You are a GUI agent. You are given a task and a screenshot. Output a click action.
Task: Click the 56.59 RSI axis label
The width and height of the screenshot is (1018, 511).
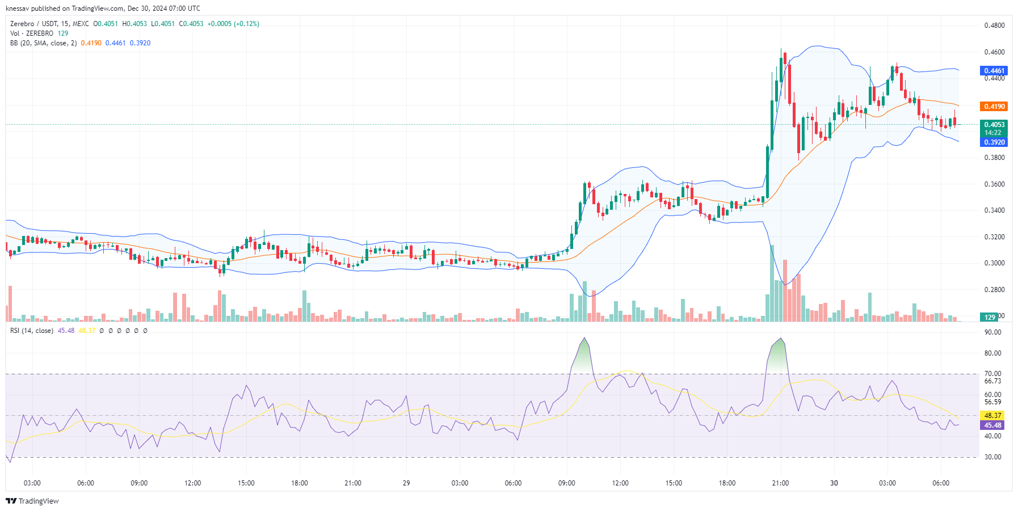[992, 402]
